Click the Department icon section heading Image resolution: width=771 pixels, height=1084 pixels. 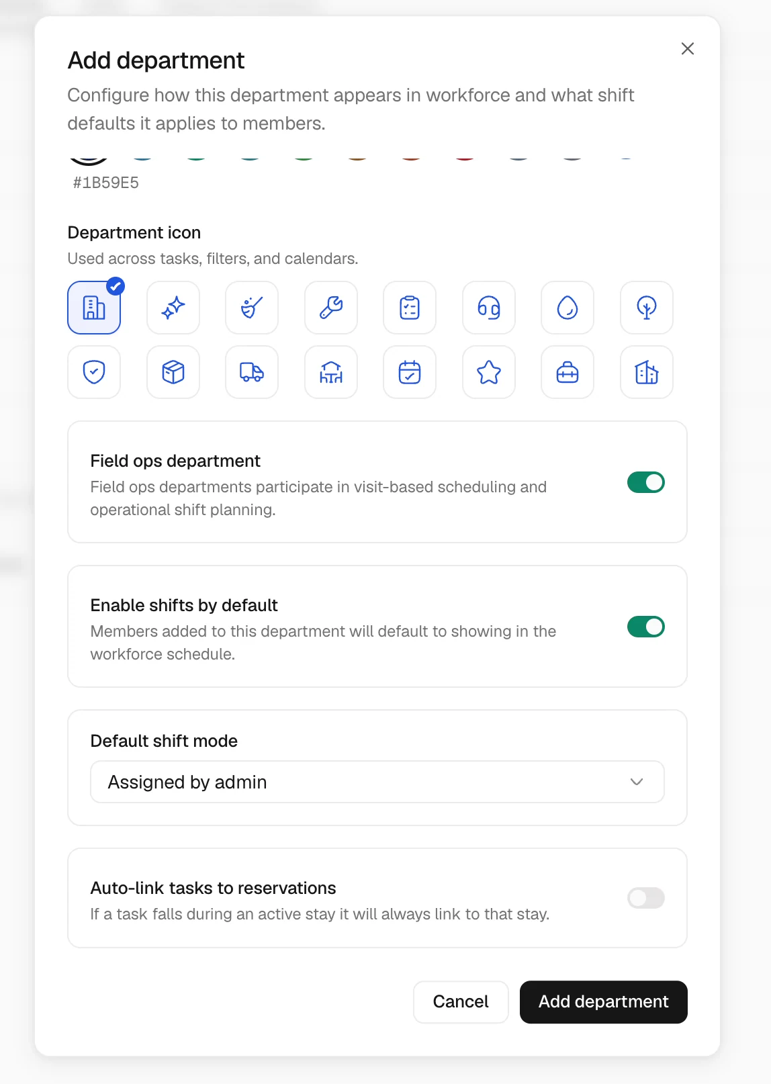point(134,232)
